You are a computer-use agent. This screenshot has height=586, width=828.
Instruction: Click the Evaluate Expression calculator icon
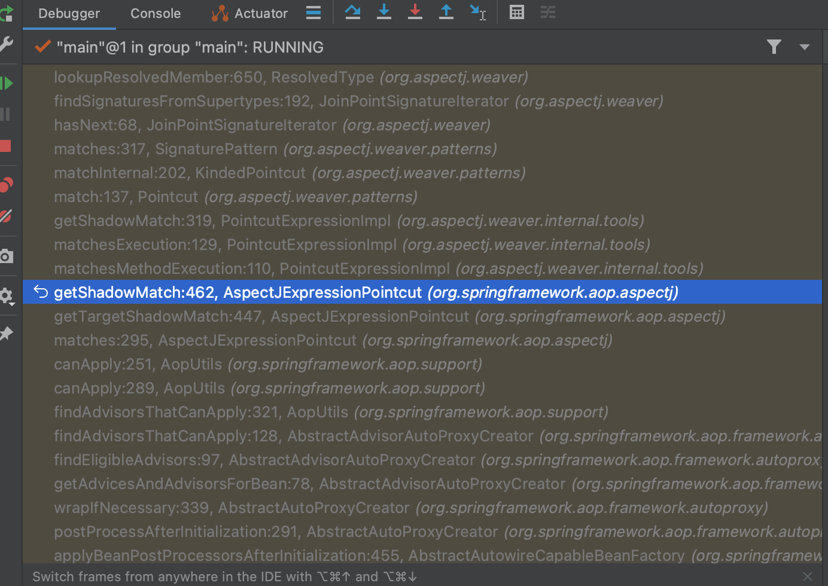tap(517, 12)
